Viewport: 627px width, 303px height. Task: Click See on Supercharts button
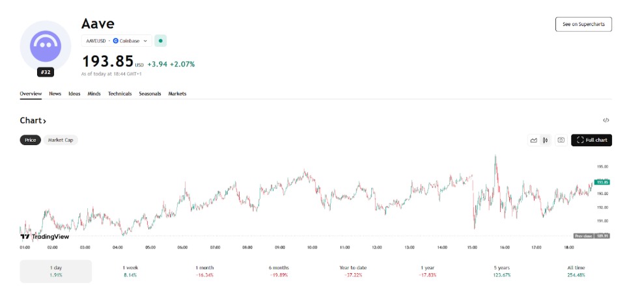583,24
